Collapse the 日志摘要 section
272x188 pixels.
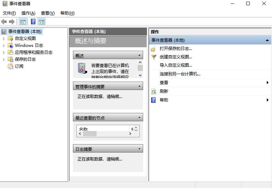pyautogui.click(x=139, y=149)
